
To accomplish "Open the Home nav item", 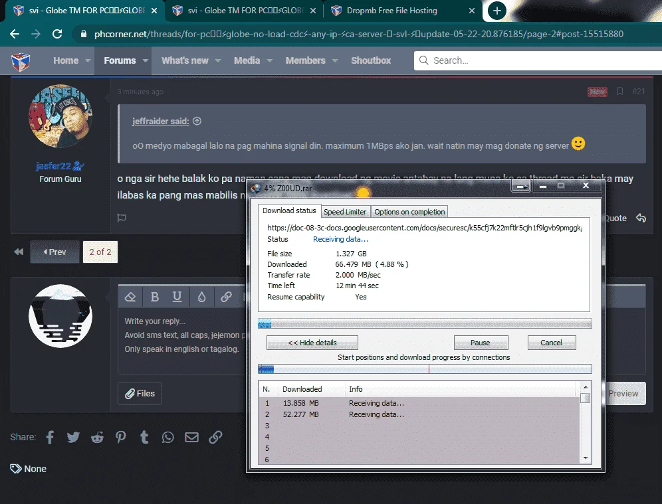I will [66, 60].
